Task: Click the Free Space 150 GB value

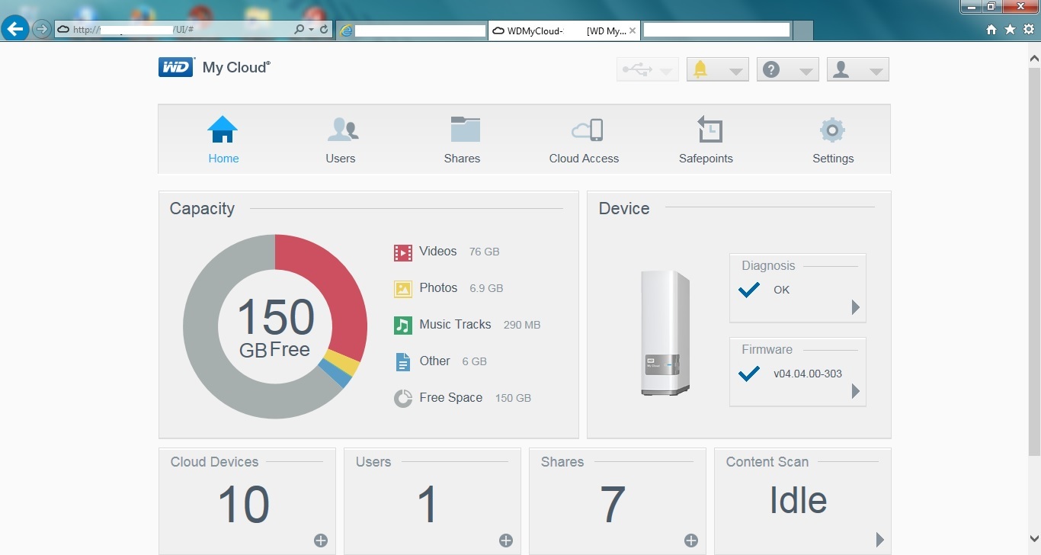Action: pyautogui.click(x=513, y=398)
